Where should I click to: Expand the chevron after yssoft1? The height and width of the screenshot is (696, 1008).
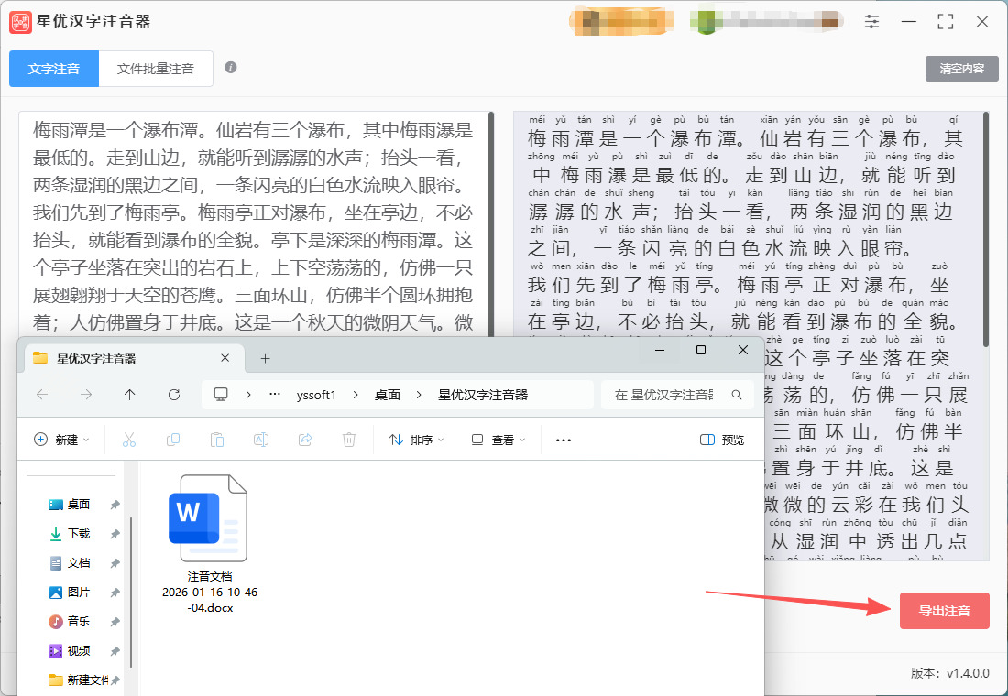pyautogui.click(x=356, y=395)
